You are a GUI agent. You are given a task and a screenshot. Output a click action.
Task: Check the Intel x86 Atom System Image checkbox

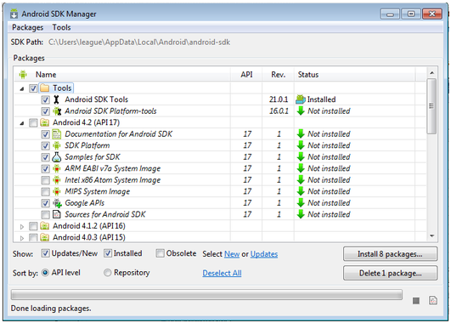(46, 180)
